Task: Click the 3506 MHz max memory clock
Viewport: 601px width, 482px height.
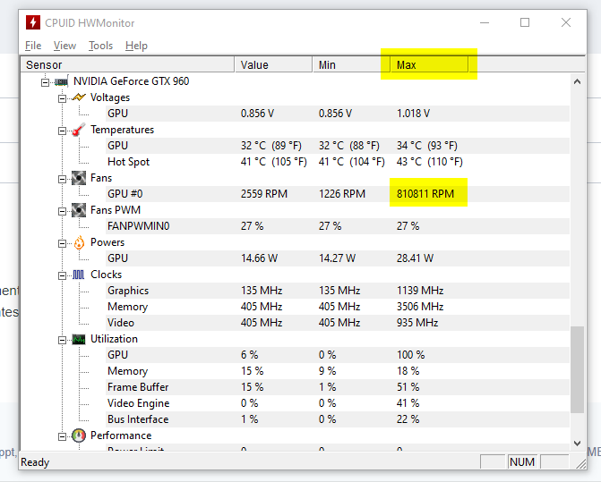Action: click(420, 307)
